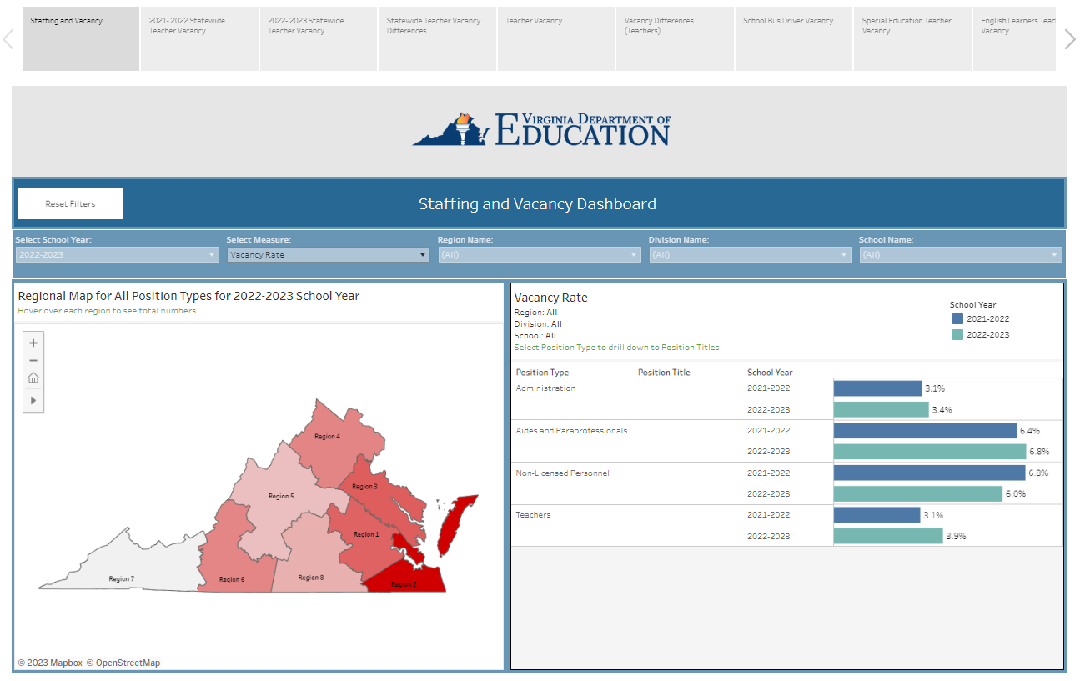The width and height of the screenshot is (1080, 681).
Task: Click the left arrow beside the tab strip
Action: (8, 38)
